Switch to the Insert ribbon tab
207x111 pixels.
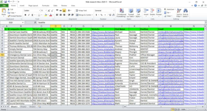point(22,6)
